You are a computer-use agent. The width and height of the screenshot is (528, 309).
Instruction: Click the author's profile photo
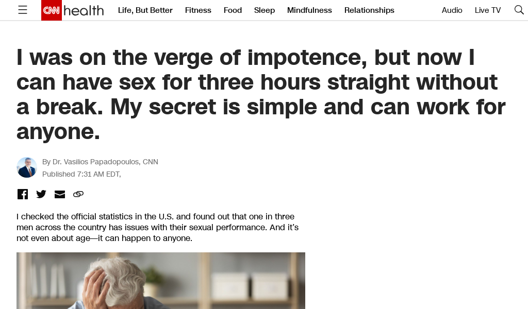[27, 167]
